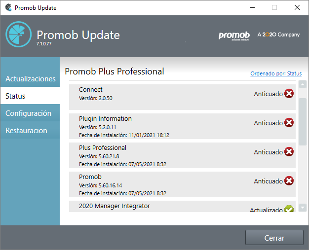The height and width of the screenshot is (250, 309).
Task: Click the red X icon beside Connect
Action: tap(289, 94)
